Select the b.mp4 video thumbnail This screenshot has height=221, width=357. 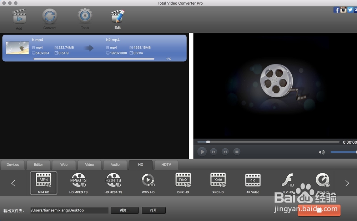tap(17, 48)
